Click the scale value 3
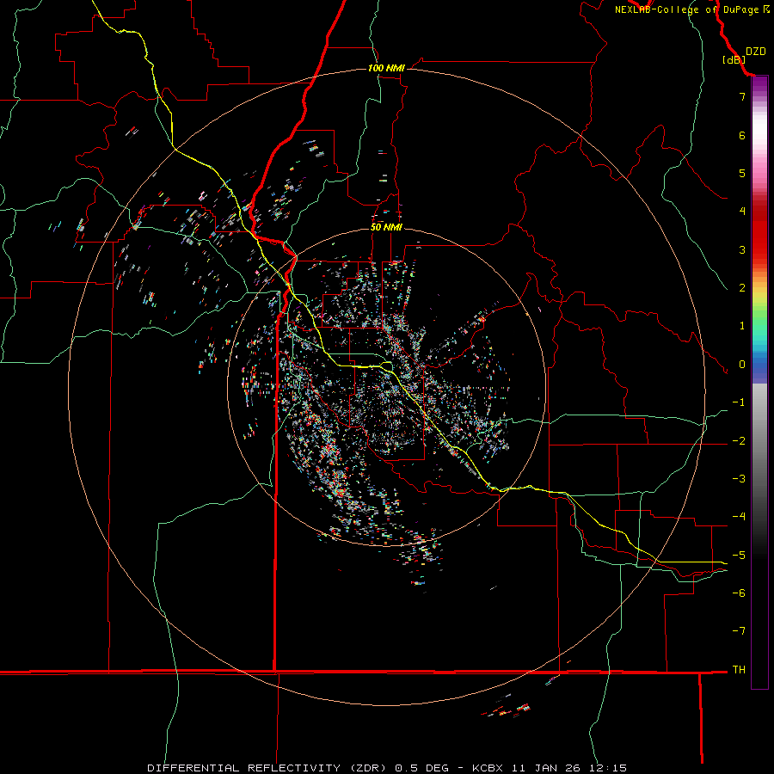774x774 pixels. click(742, 249)
